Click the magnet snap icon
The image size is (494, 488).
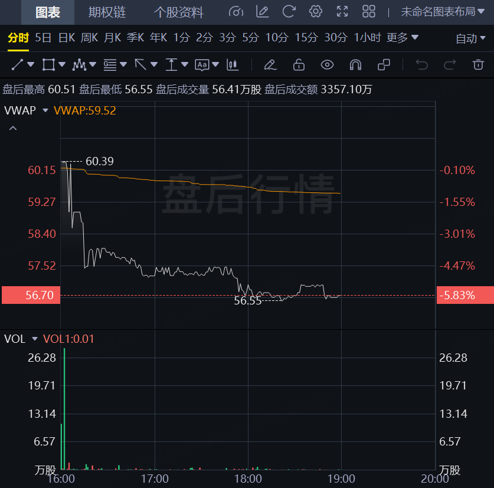355,64
